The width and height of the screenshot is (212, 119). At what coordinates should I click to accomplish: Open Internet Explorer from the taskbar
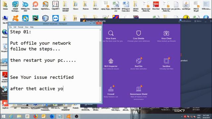11,116
